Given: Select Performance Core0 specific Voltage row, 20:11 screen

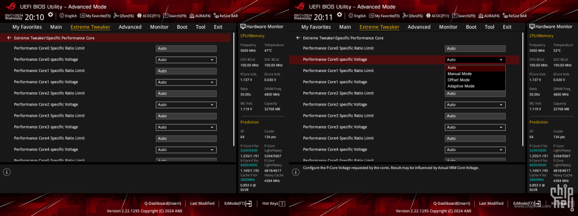Looking at the screenshot, I should pyautogui.click(x=404, y=60).
